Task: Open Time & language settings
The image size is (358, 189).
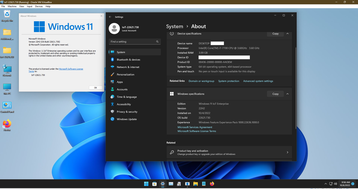Action: pos(135,97)
